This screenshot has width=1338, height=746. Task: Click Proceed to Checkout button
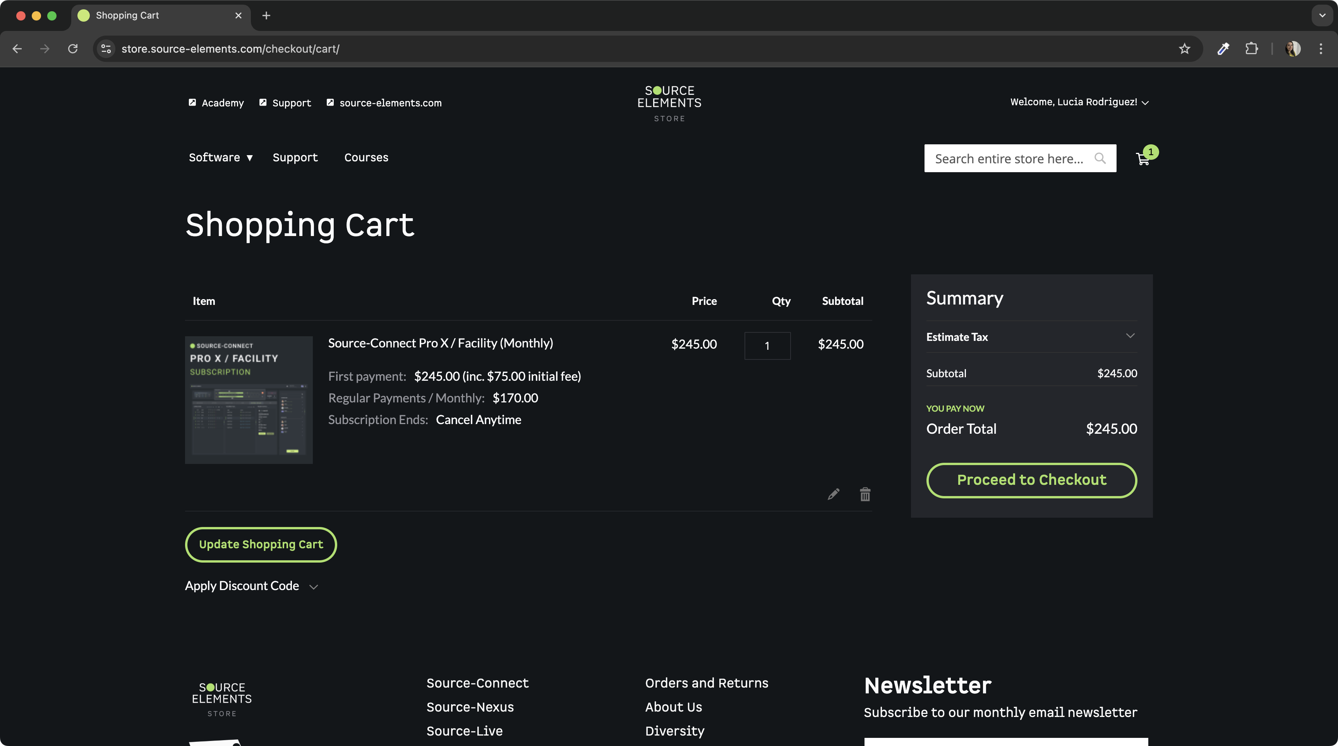(1031, 480)
